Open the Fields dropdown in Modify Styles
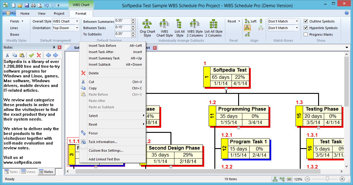353x185 pixels. (x=17, y=21)
